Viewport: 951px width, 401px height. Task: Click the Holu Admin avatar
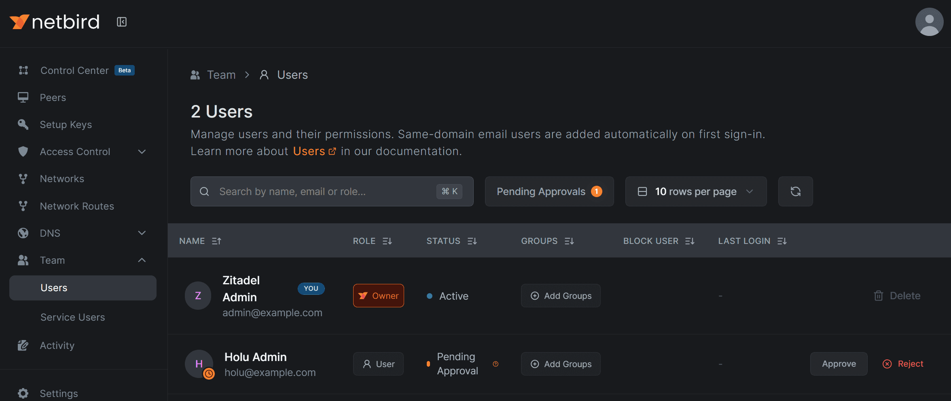point(199,364)
